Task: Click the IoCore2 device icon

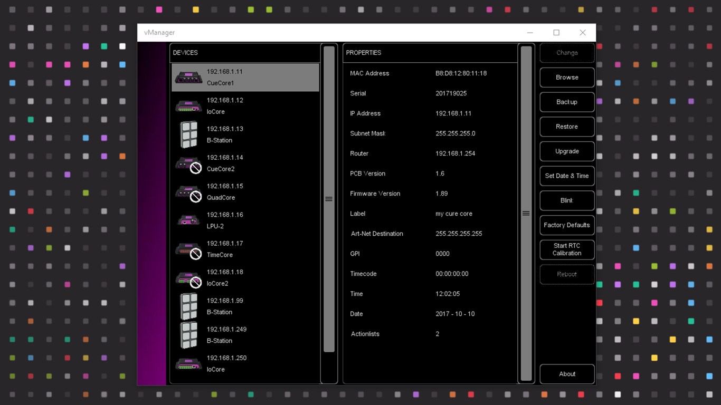Action: pos(188,278)
